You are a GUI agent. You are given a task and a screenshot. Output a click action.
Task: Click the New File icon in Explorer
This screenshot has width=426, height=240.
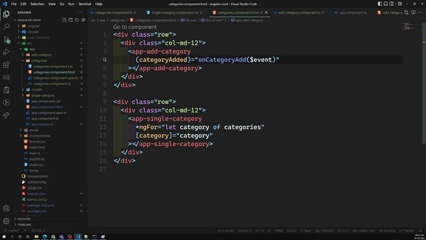tap(64, 20)
